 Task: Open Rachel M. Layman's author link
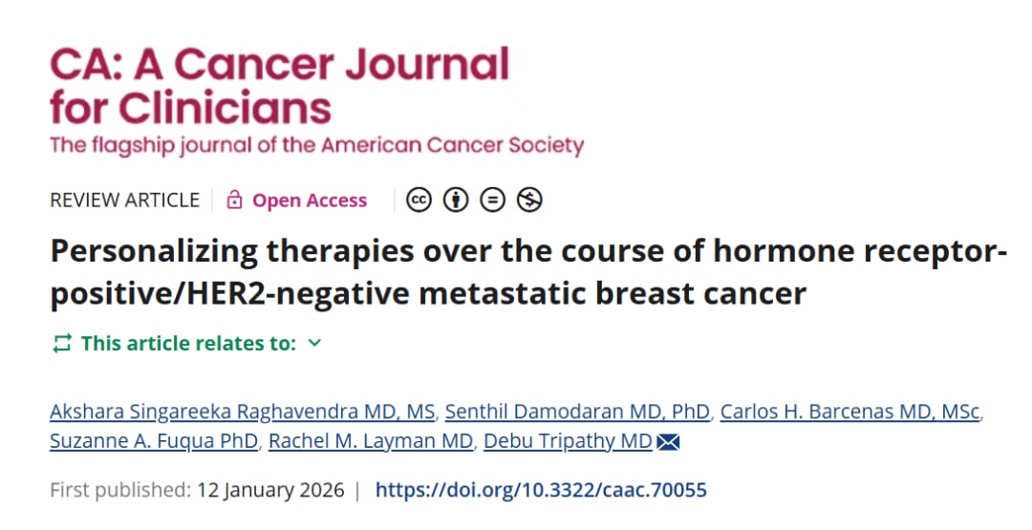(x=371, y=441)
